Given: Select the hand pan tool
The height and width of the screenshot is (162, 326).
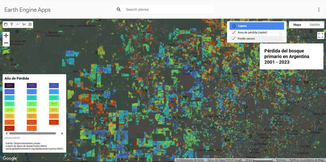Looking at the screenshot, I should pyautogui.click(x=6, y=24).
